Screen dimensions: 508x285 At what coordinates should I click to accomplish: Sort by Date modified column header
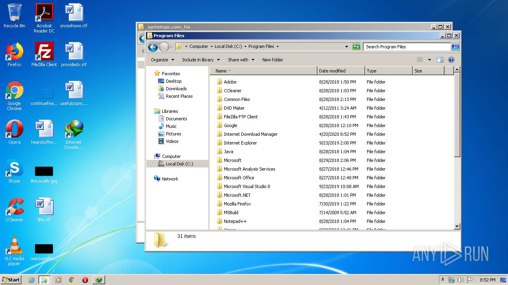tap(341, 71)
